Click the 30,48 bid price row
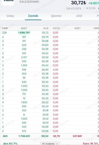The height and width of the screenshot is (145, 99). click(x=45, y=61)
